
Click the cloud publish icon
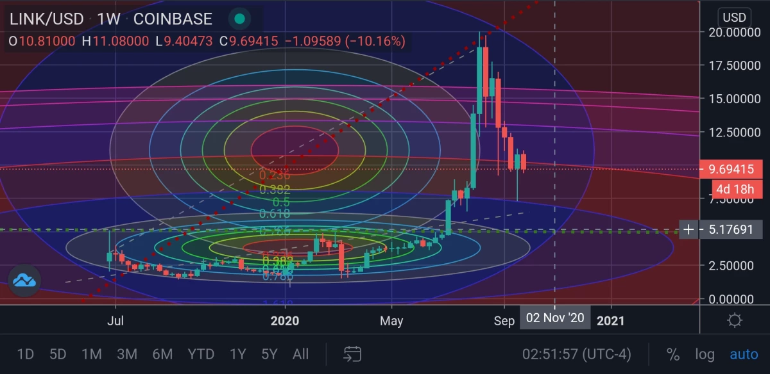[x=24, y=280]
